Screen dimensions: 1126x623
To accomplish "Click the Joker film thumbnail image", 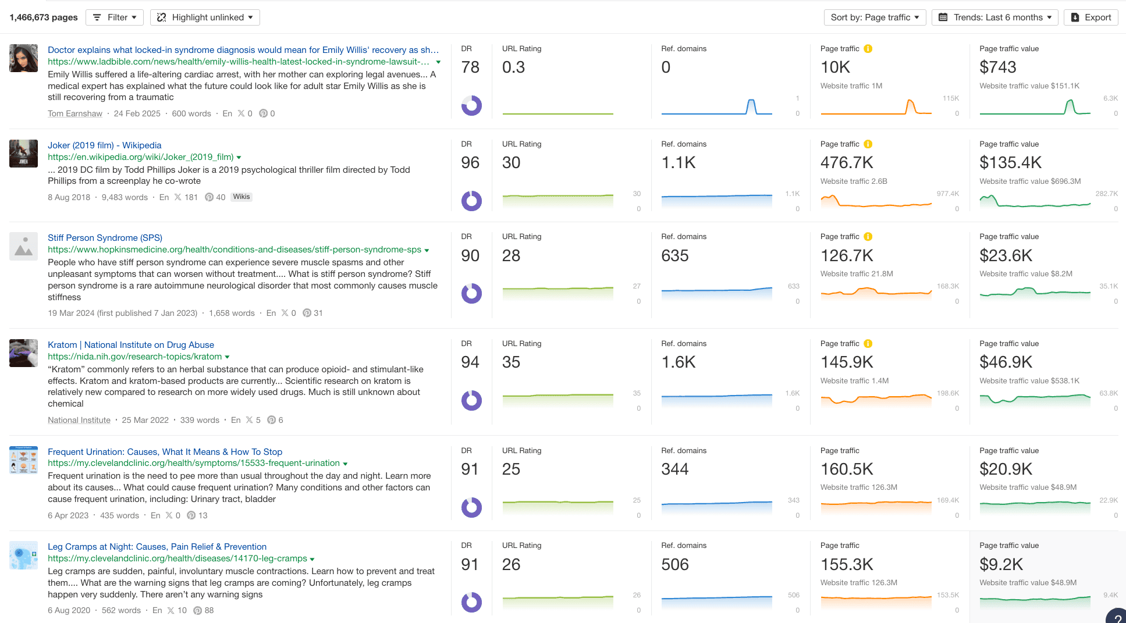I will [x=23, y=154].
